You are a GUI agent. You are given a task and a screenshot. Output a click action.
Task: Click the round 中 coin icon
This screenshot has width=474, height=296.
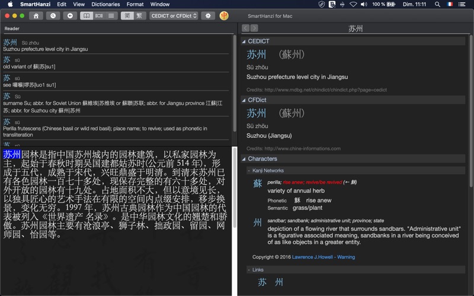[224, 16]
